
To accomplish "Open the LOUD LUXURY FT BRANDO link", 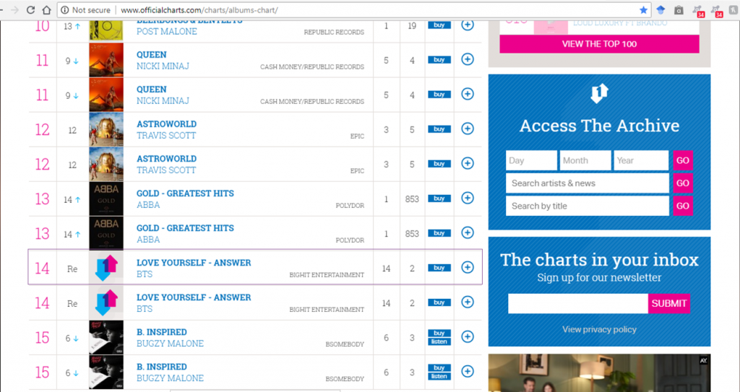I will click(620, 23).
